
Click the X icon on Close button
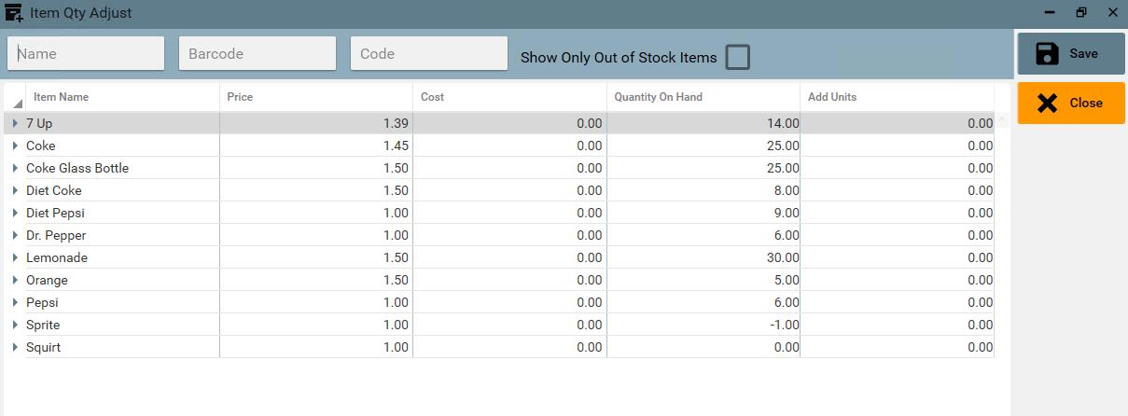1048,103
